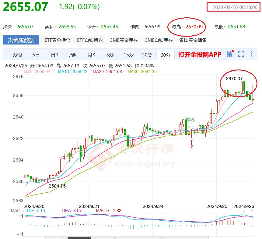The image size is (262, 239).
Task: Click the 最高 2670.09 value
Action: (x=194, y=27)
